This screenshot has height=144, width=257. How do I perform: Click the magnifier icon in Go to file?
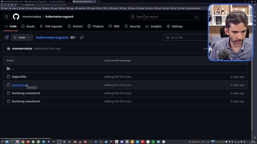click(167, 38)
